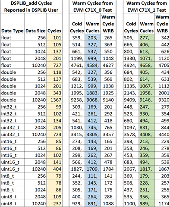Click the blue warm cycles cell 9068,
The width and height of the screenshot is (170, 207).
[93, 100]
